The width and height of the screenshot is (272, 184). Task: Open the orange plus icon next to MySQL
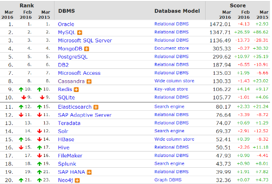click(80, 32)
